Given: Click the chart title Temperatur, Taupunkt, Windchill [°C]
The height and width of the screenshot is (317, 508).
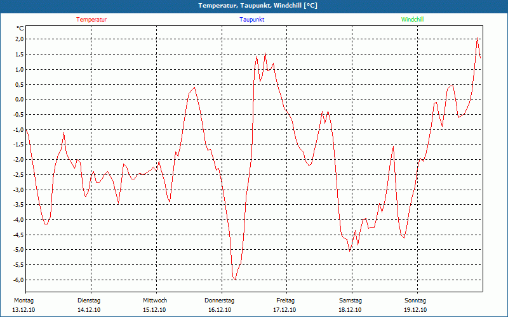Looking at the screenshot, I should tap(258, 6).
